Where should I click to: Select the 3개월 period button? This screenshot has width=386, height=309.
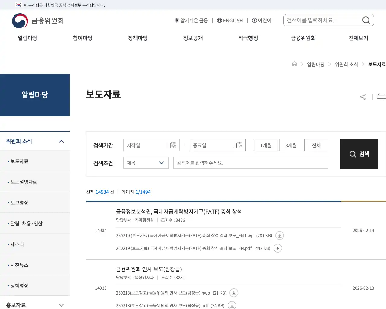pos(291,145)
